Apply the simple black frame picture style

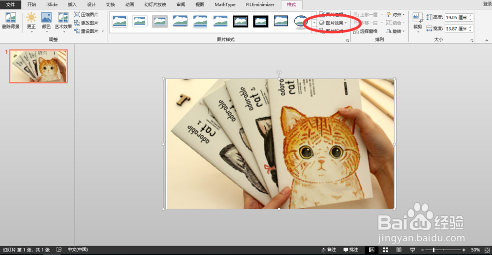[281, 21]
